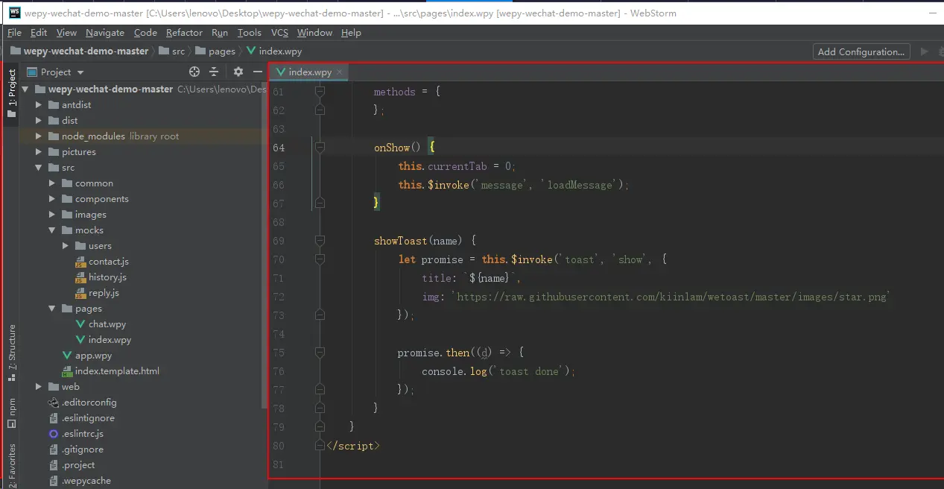Hide the Project panel with minus icon
The image size is (944, 489).
tap(258, 72)
